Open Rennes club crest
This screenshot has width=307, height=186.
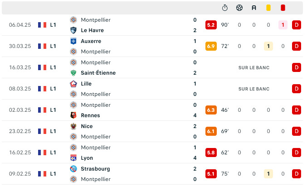[x=73, y=115]
